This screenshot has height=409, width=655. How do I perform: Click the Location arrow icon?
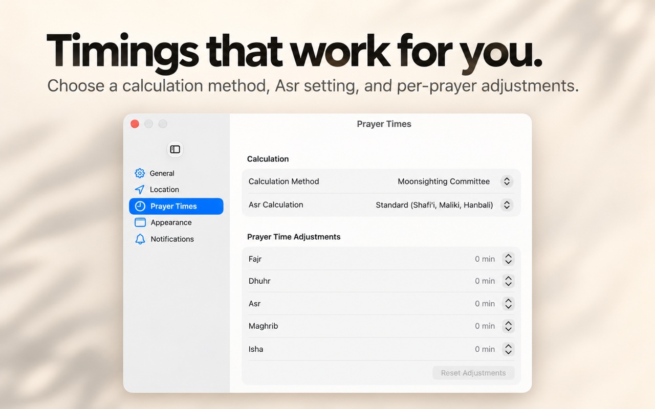[x=140, y=190]
